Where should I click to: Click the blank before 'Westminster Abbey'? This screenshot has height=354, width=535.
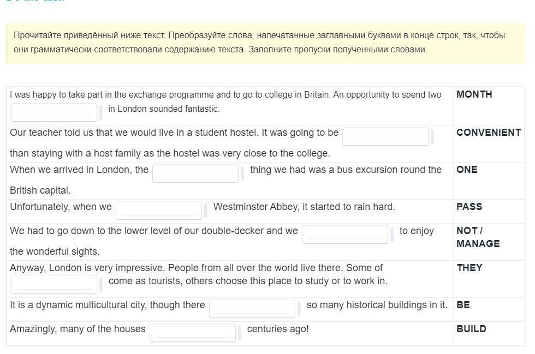pyautogui.click(x=159, y=210)
